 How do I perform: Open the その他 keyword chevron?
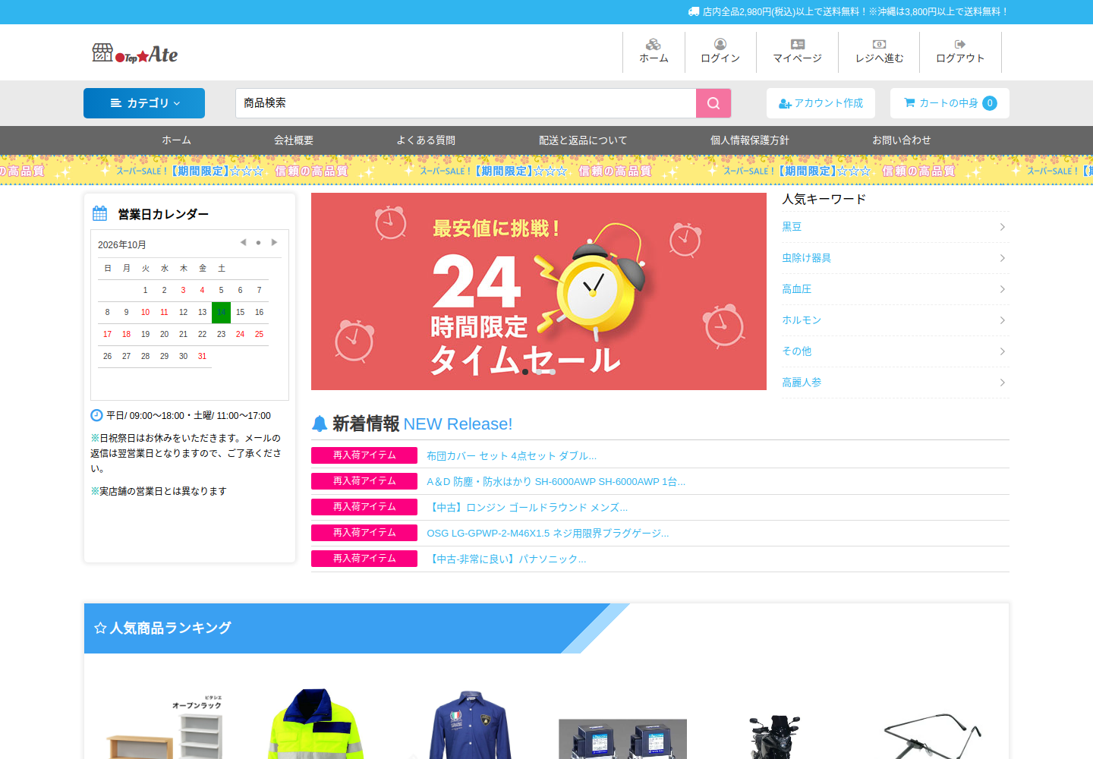coord(1002,351)
